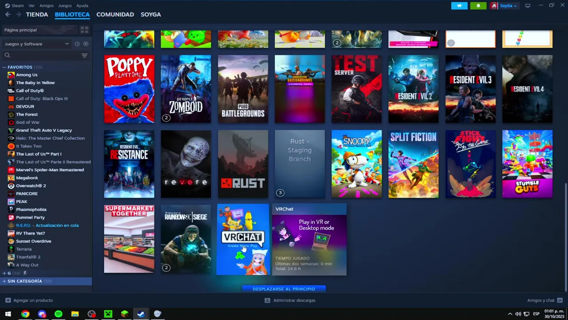
Task: Click Agregar un producto
Action: point(33,300)
